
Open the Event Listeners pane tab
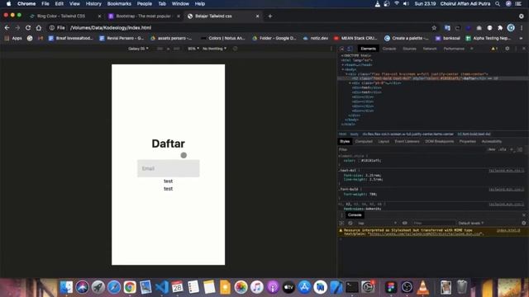(407, 141)
